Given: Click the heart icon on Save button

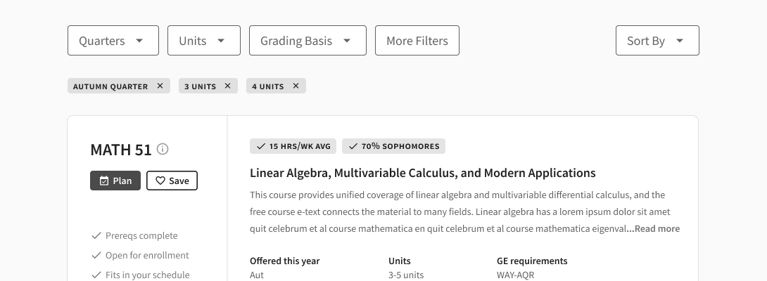Looking at the screenshot, I should (x=160, y=181).
